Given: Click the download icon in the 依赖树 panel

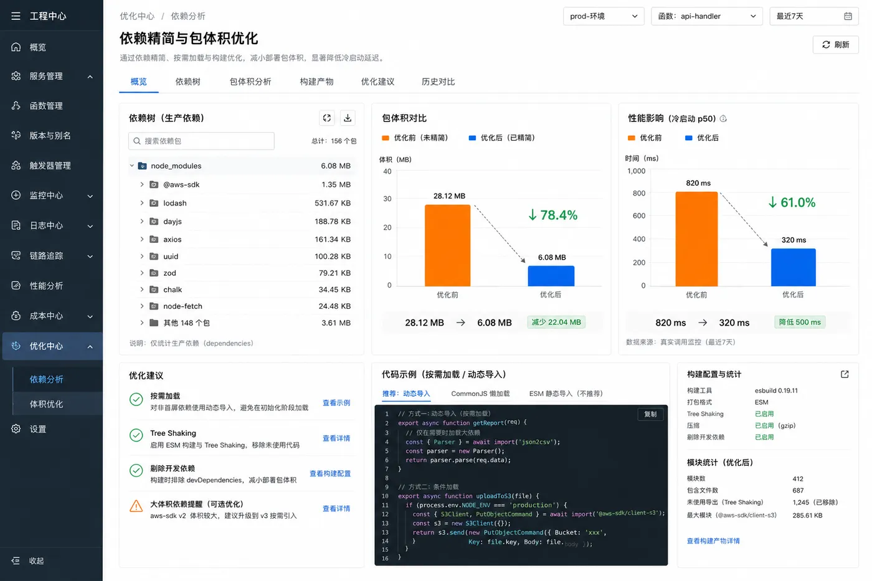Looking at the screenshot, I should [348, 118].
